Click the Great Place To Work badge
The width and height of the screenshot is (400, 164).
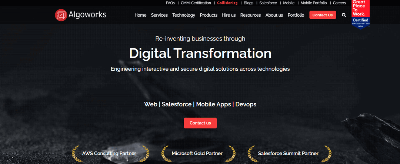[360, 14]
